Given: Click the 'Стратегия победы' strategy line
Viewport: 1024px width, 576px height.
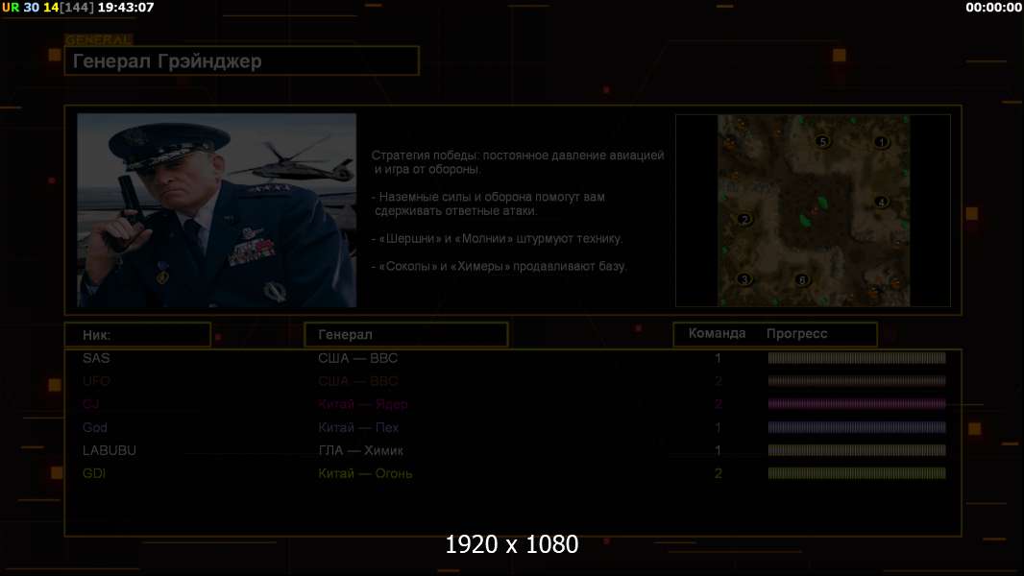Looking at the screenshot, I should [518, 162].
